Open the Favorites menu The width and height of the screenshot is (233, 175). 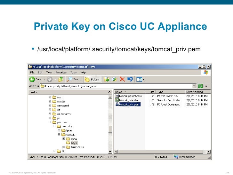coord(61,72)
